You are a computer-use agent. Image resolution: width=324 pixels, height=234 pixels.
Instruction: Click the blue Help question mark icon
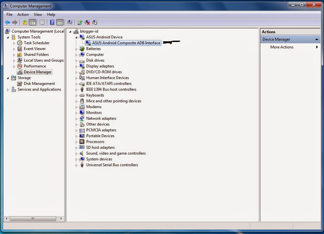[52, 22]
